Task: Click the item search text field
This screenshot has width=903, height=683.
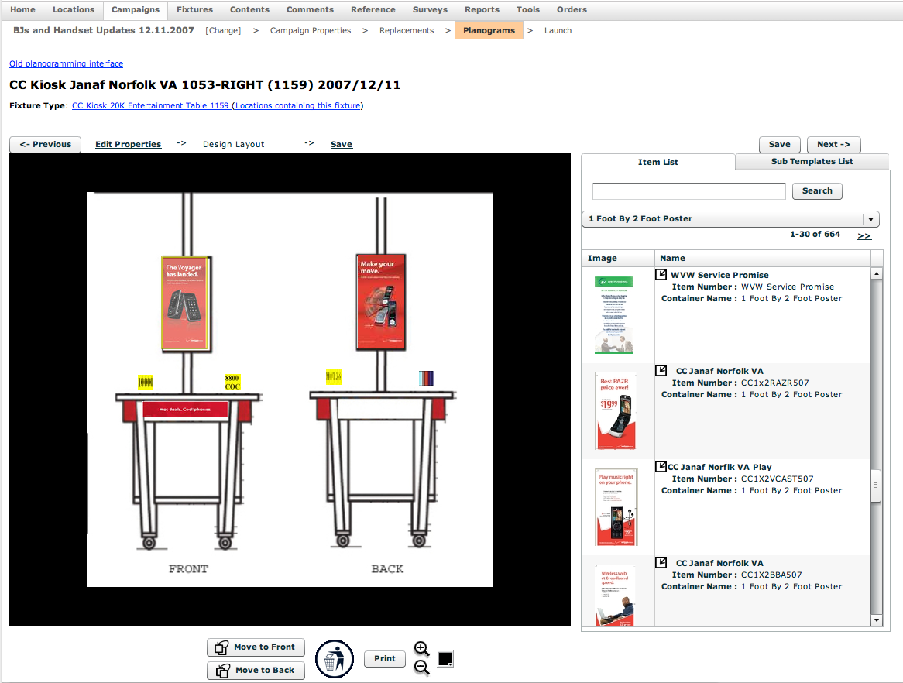Action: pyautogui.click(x=688, y=191)
